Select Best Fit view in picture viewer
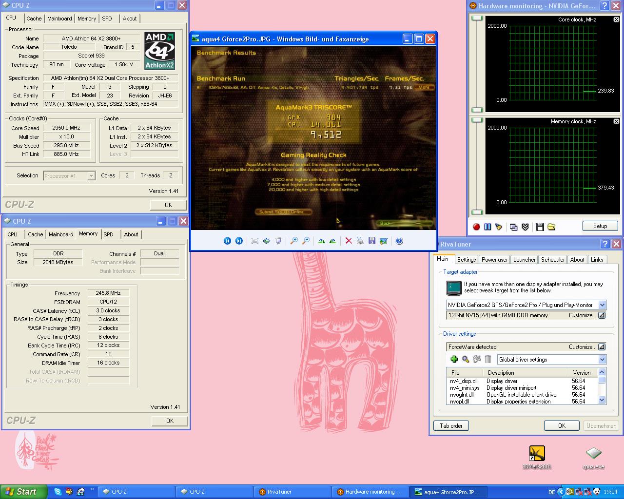The width and height of the screenshot is (624, 499). (x=255, y=241)
